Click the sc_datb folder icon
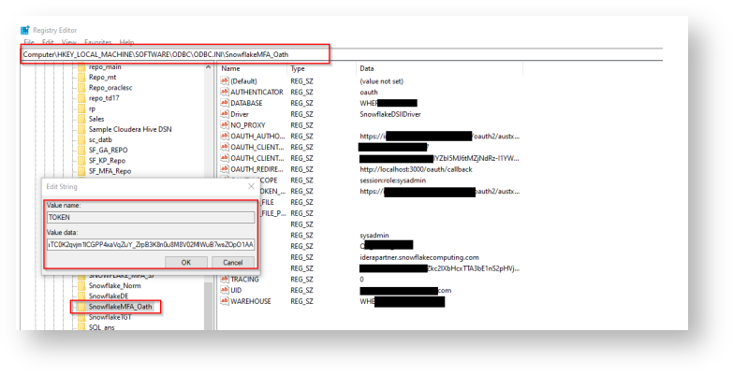The image size is (733, 375). click(x=81, y=139)
